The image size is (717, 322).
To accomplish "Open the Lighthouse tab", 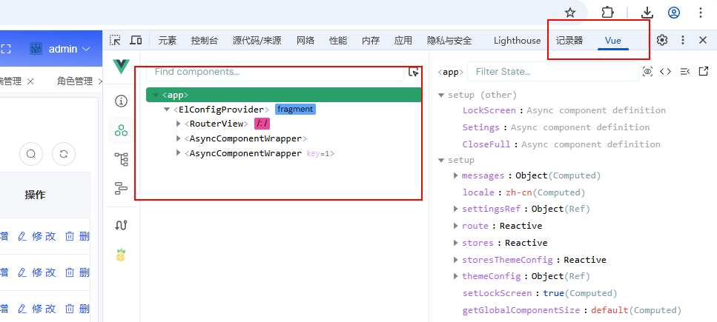I will tap(517, 40).
